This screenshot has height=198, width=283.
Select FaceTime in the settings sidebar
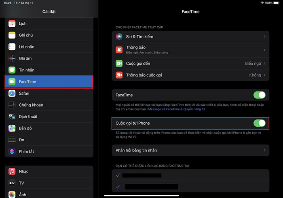49,82
